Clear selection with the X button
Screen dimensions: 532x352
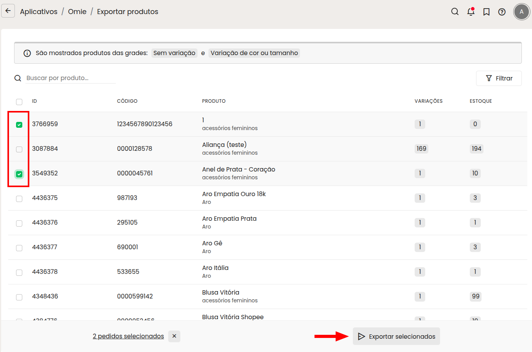(x=174, y=336)
